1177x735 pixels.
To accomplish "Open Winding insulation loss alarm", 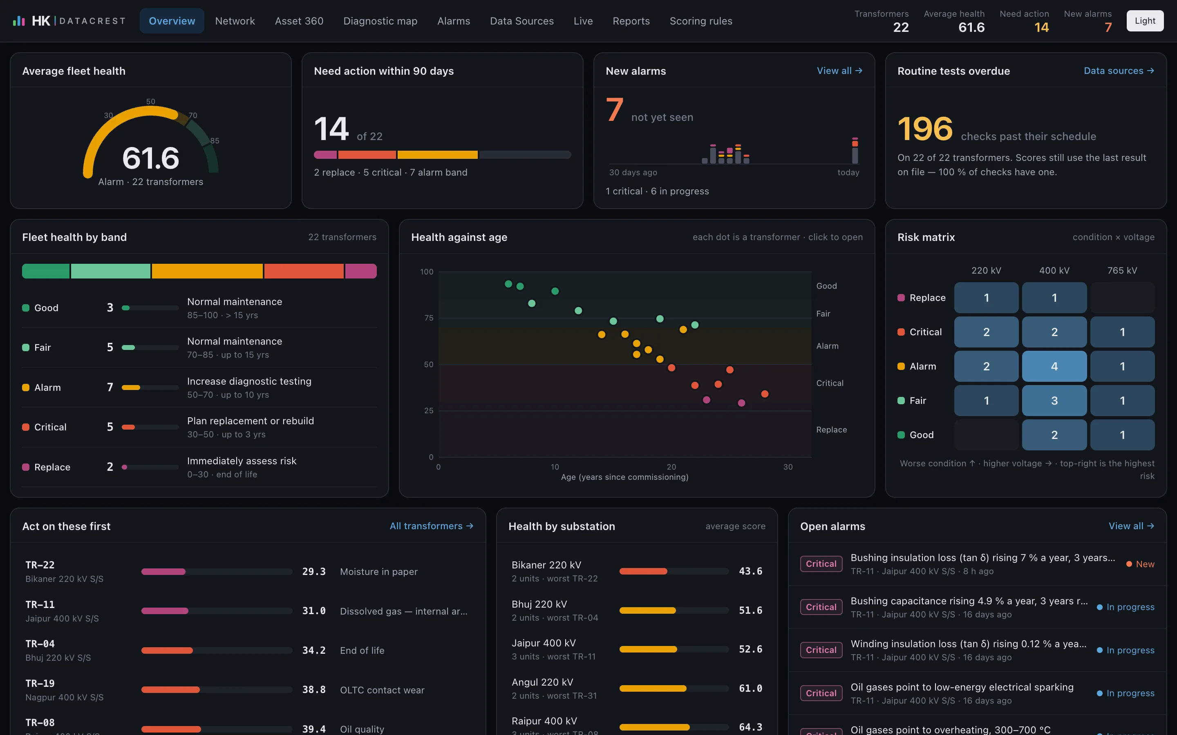I will pyautogui.click(x=978, y=650).
